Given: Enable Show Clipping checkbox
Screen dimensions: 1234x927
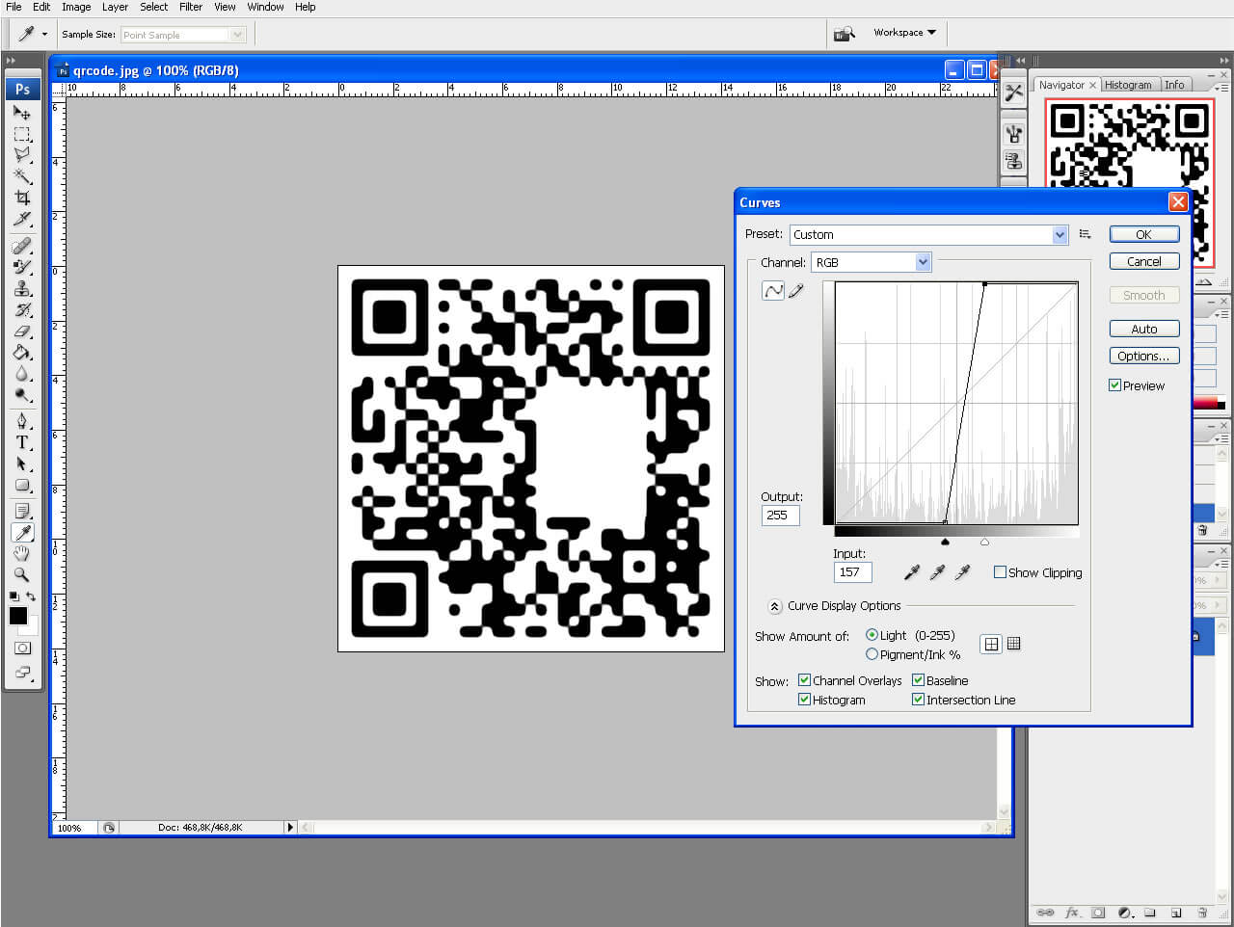Looking at the screenshot, I should point(1000,572).
